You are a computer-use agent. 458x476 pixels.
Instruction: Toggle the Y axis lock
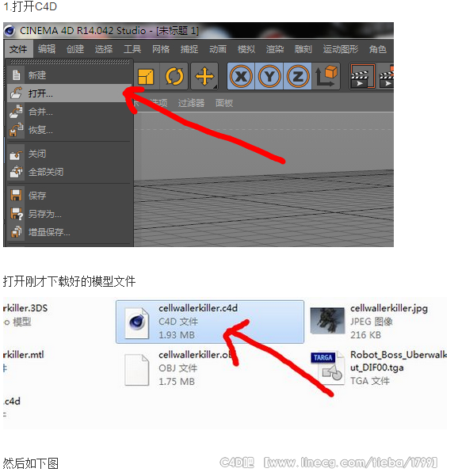tap(269, 76)
